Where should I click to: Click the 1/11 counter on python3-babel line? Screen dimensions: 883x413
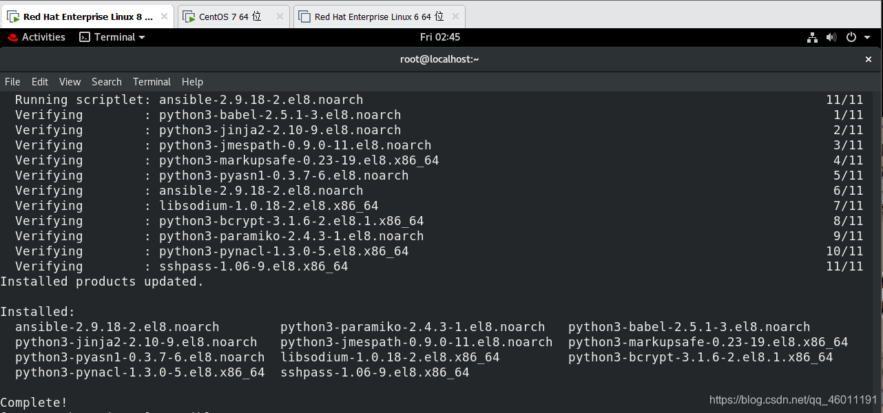[x=848, y=115]
